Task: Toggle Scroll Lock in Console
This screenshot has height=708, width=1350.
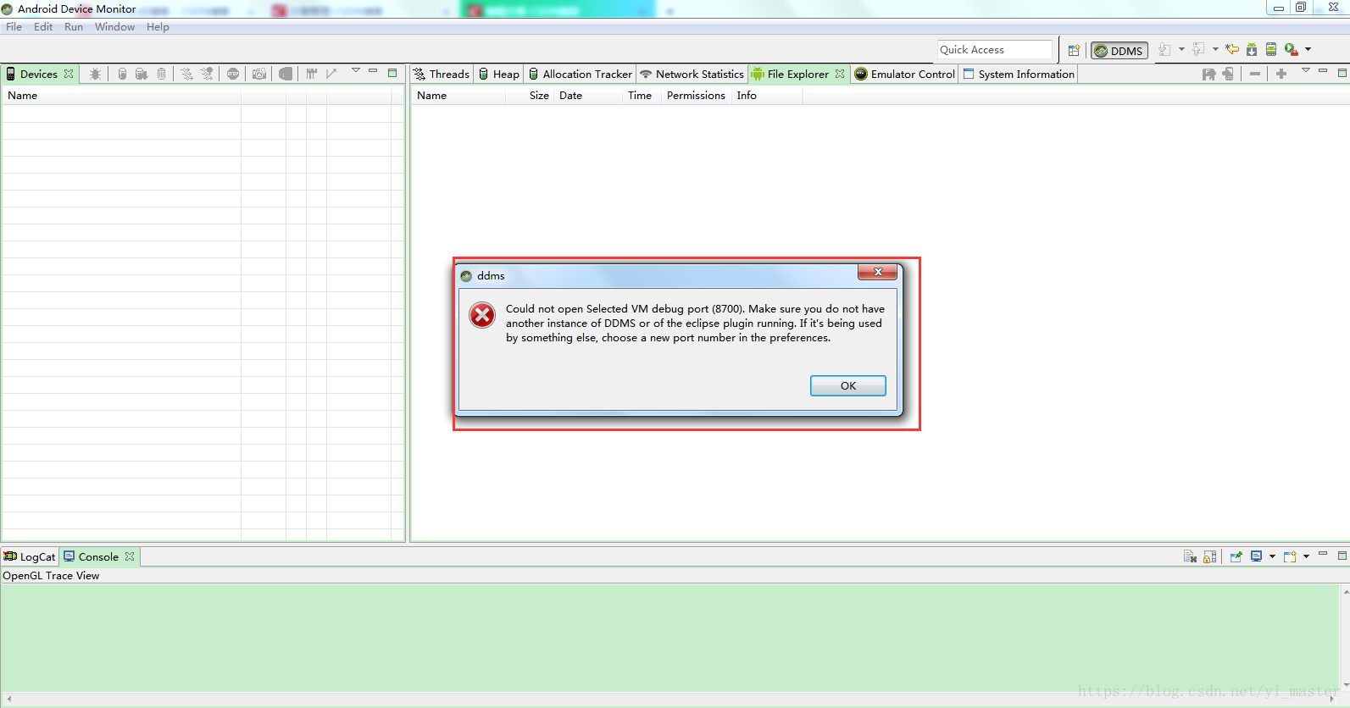Action: pos(1209,556)
